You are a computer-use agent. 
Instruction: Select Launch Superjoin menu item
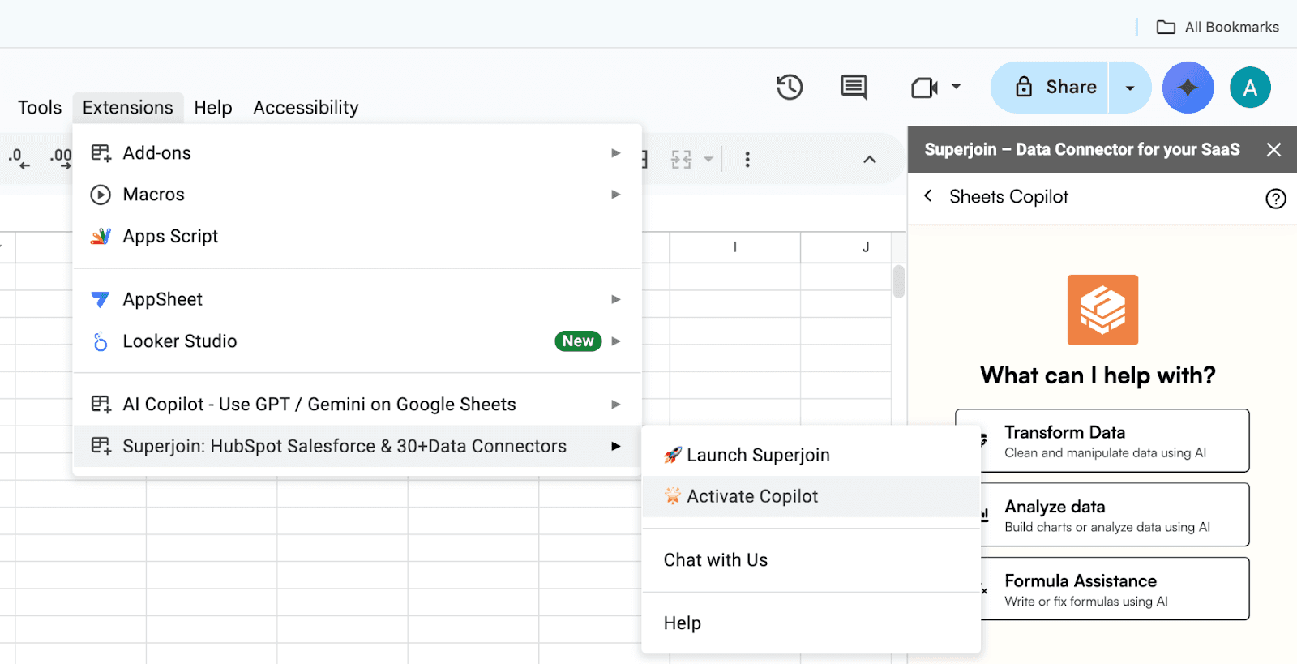point(811,455)
